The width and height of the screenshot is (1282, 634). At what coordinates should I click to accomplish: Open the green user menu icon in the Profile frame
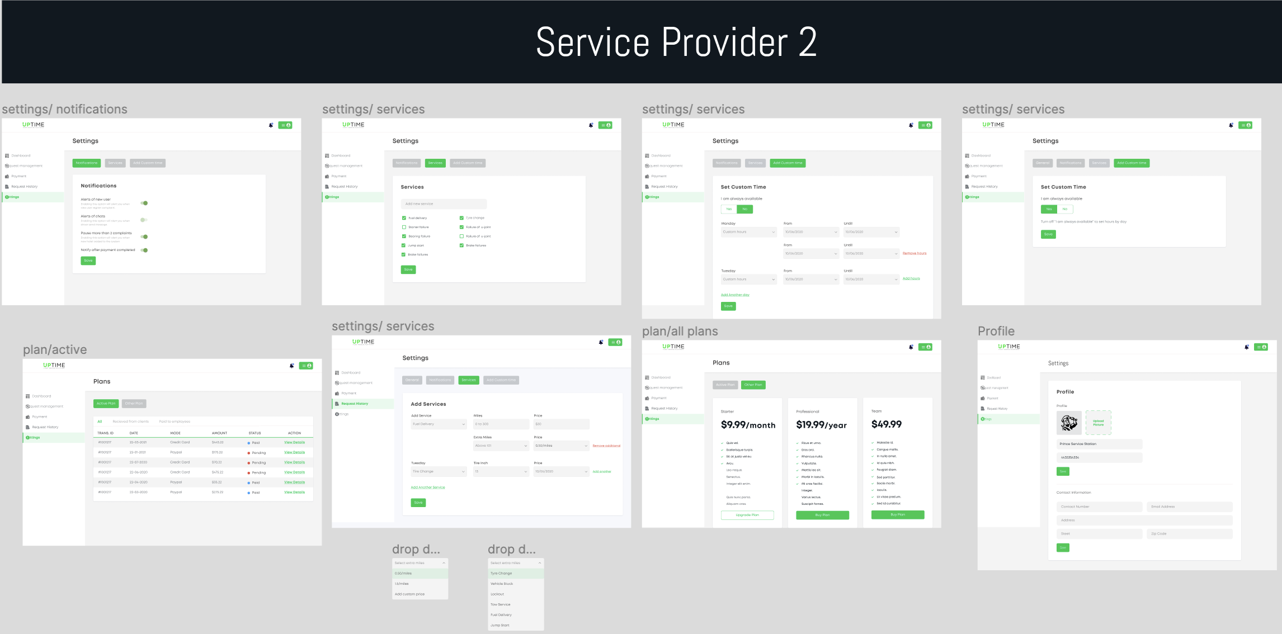pos(1261,347)
